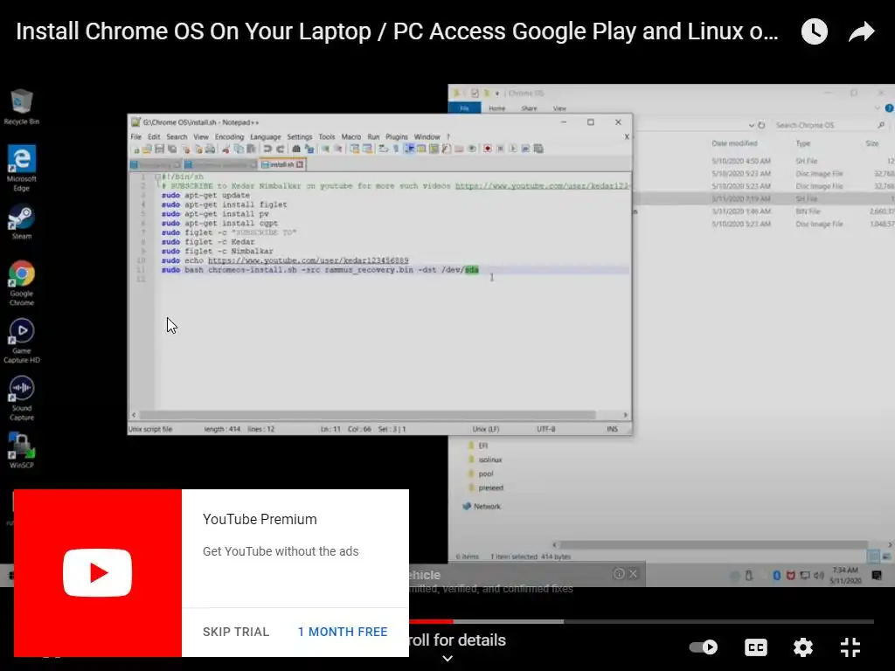
Task: Sort by Date modified column
Action: (734, 143)
